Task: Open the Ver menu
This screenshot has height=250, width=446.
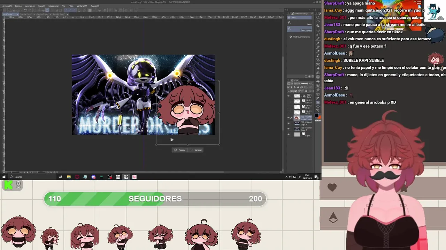Action: [x=63, y=6]
